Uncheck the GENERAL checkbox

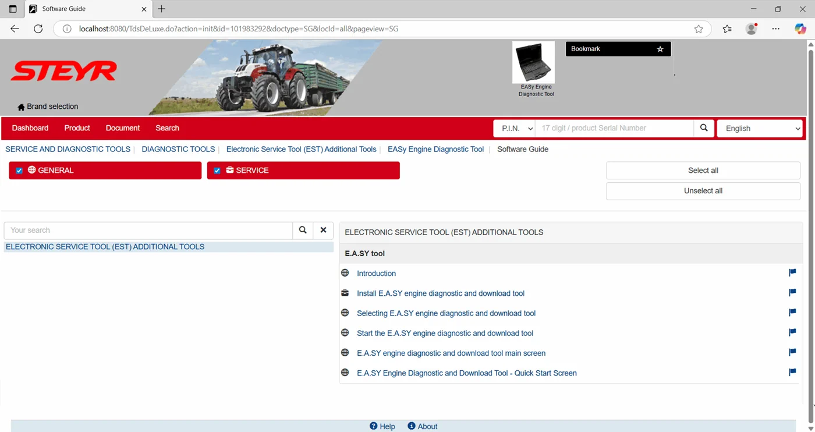pos(19,171)
